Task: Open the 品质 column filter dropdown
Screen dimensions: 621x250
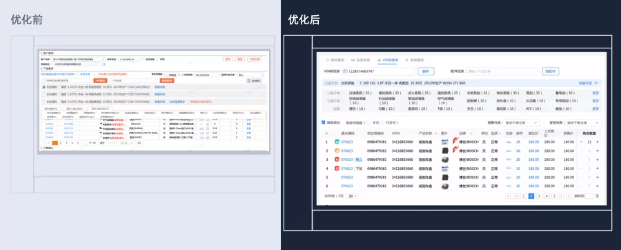Action: click(500, 133)
